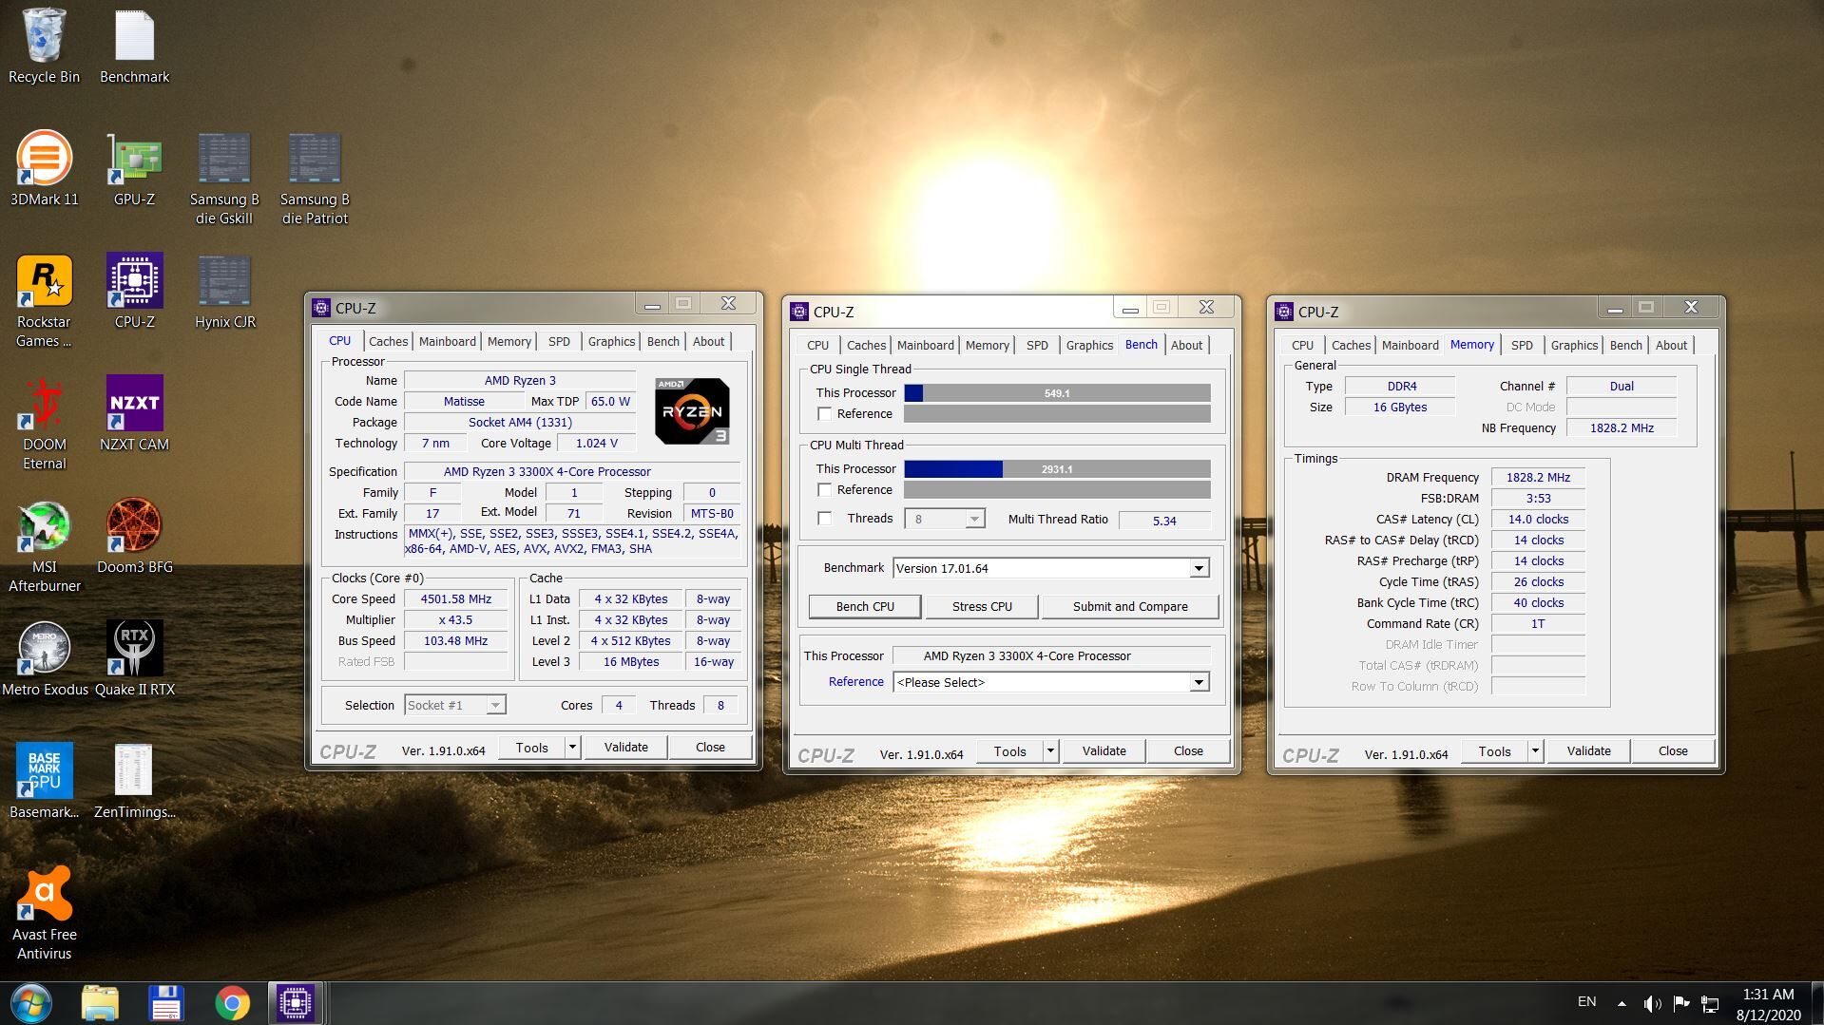1824x1025 pixels.
Task: Open the Recycle Bin desktop icon
Action: 44,46
